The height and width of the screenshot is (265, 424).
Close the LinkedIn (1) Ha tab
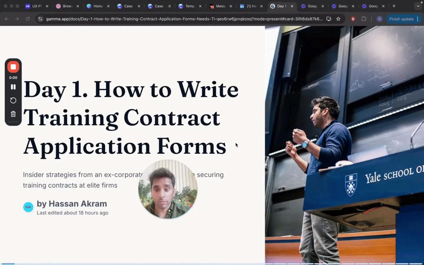click(261, 6)
